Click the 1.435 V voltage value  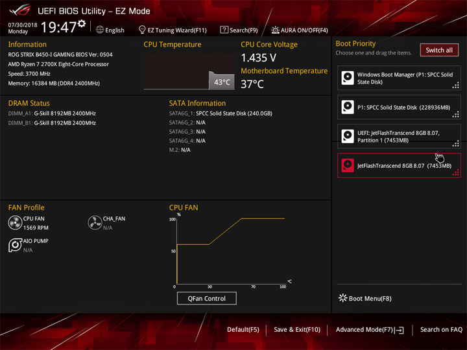point(259,58)
